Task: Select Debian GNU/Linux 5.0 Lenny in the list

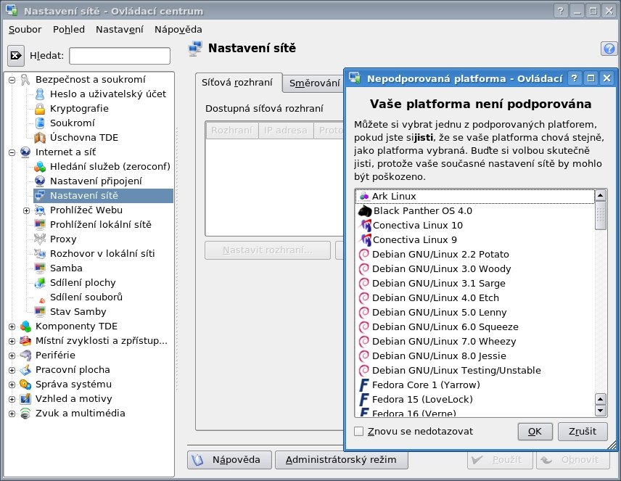Action: pyautogui.click(x=475, y=313)
